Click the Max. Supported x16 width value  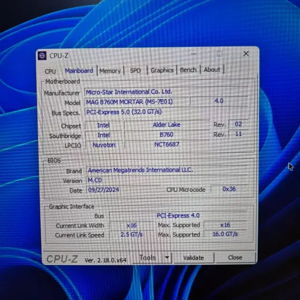[225, 225]
